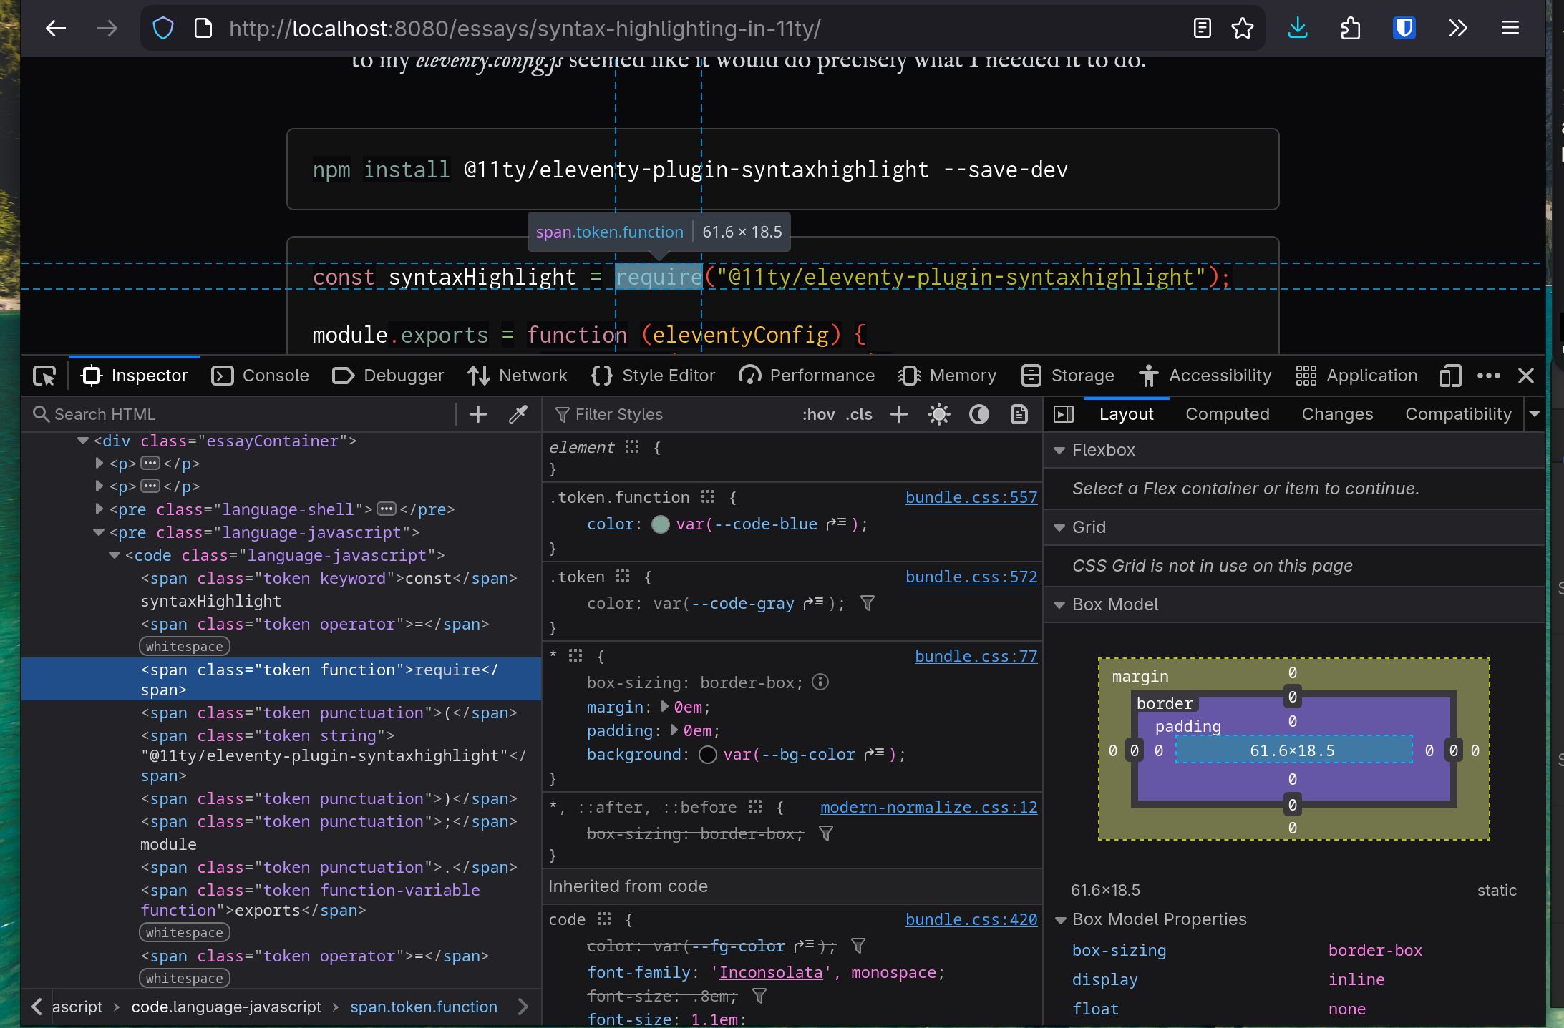Collapse the Box Model section
The width and height of the screenshot is (1564, 1028).
(x=1061, y=604)
